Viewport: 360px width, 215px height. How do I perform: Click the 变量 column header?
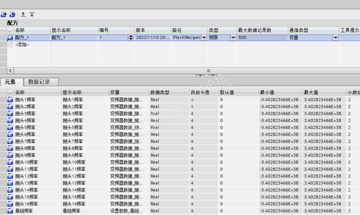point(129,92)
